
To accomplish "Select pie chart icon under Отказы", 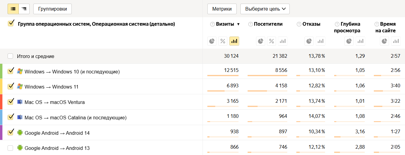I will (309, 41).
